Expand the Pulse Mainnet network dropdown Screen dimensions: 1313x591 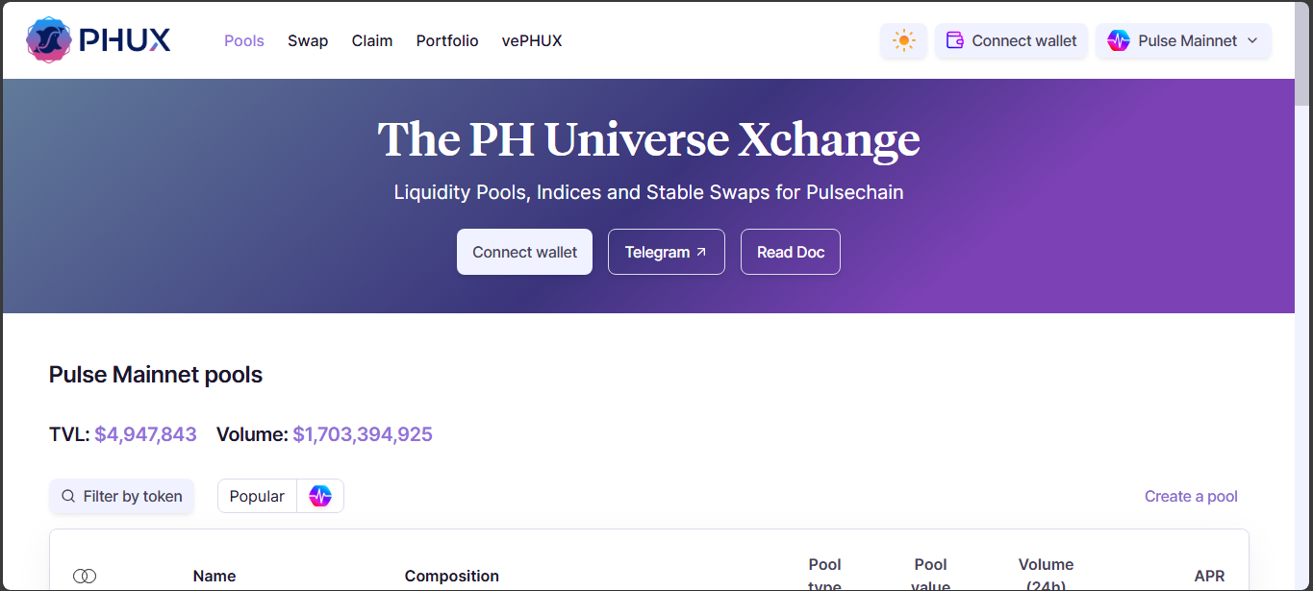tap(1183, 40)
